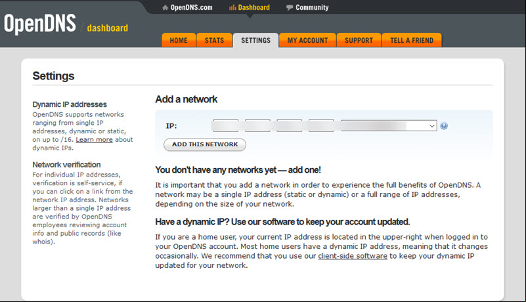Click the dashboard label beside the logo
Image resolution: width=526 pixels, height=302 pixels.
107,28
